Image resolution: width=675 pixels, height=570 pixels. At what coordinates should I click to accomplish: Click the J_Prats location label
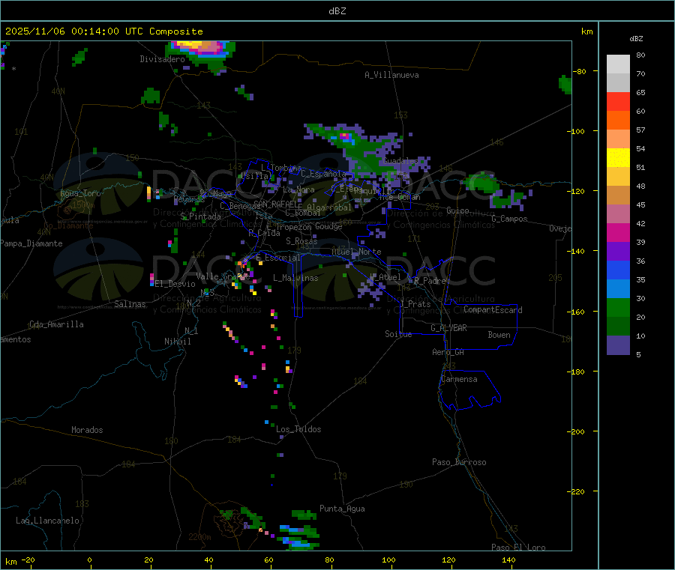click(415, 304)
